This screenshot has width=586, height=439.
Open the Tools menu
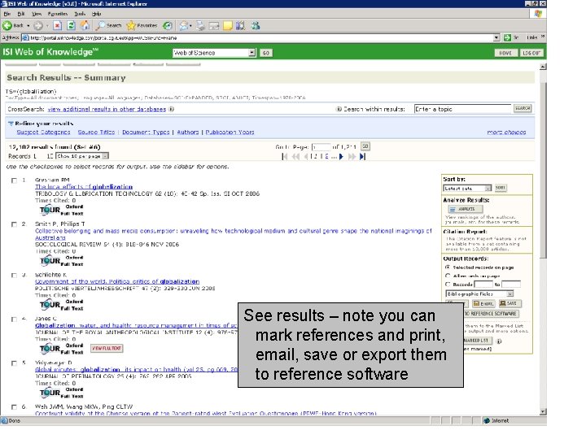tap(80, 14)
